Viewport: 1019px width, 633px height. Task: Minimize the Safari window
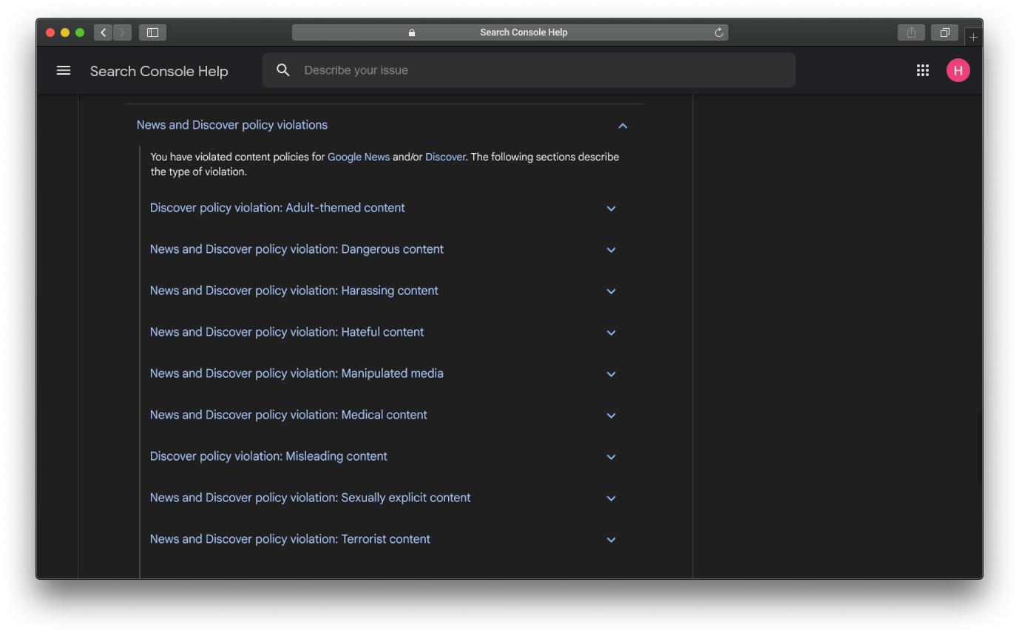click(65, 33)
